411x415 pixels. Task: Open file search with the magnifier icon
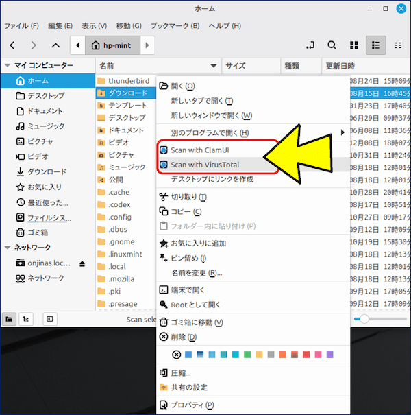(x=332, y=45)
